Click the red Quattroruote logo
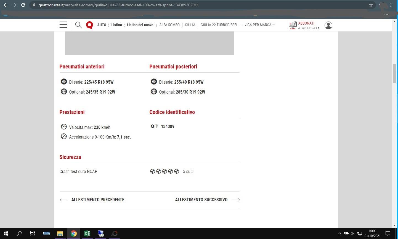Image resolution: width=398 pixels, height=239 pixels. 89,25
